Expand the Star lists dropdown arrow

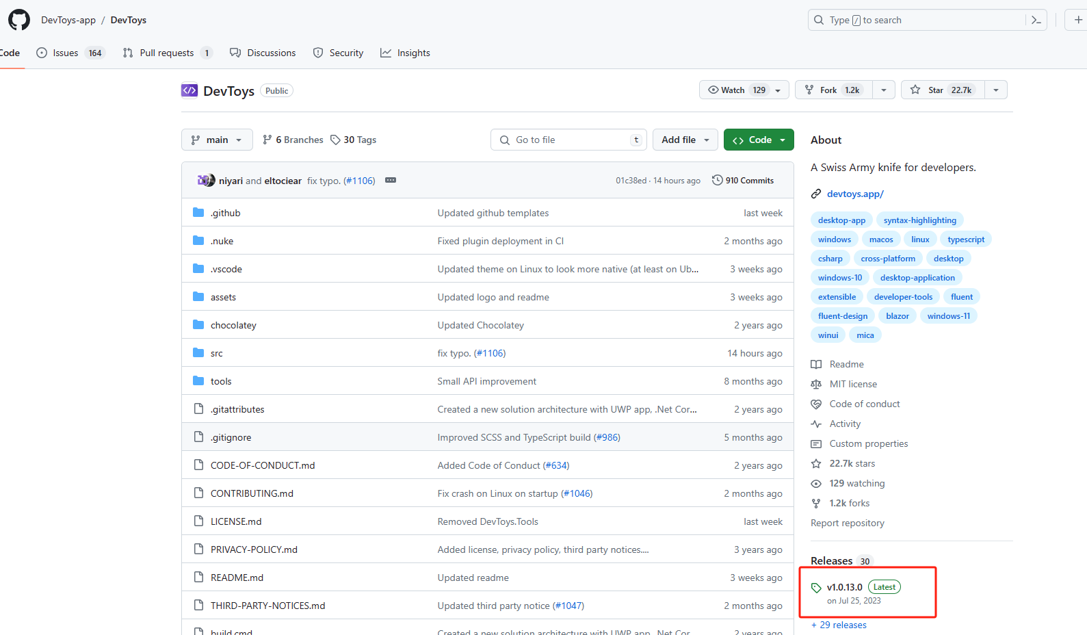(996, 90)
